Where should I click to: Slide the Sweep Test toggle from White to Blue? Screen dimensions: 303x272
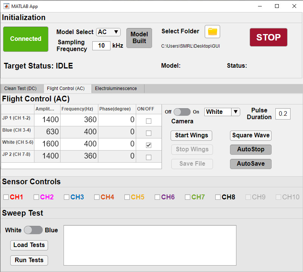(x=33, y=230)
